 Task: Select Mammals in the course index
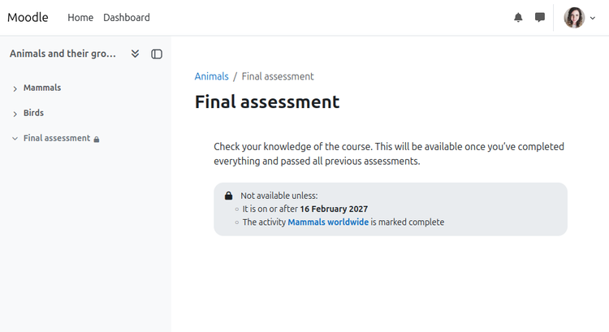[x=42, y=88]
